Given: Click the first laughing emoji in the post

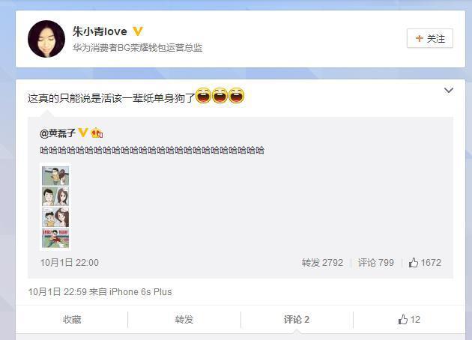Looking at the screenshot, I should 204,96.
